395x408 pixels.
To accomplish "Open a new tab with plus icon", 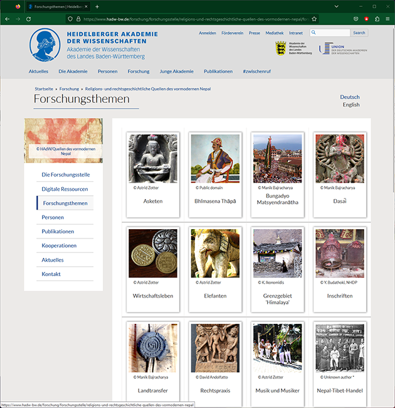I will tap(97, 7).
